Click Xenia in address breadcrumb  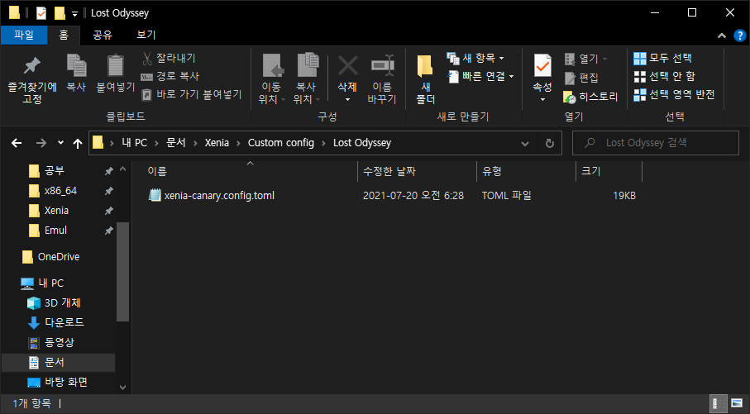tap(217, 143)
